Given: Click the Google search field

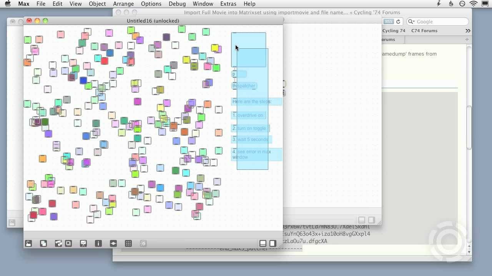Looking at the screenshot, I should point(437,21).
